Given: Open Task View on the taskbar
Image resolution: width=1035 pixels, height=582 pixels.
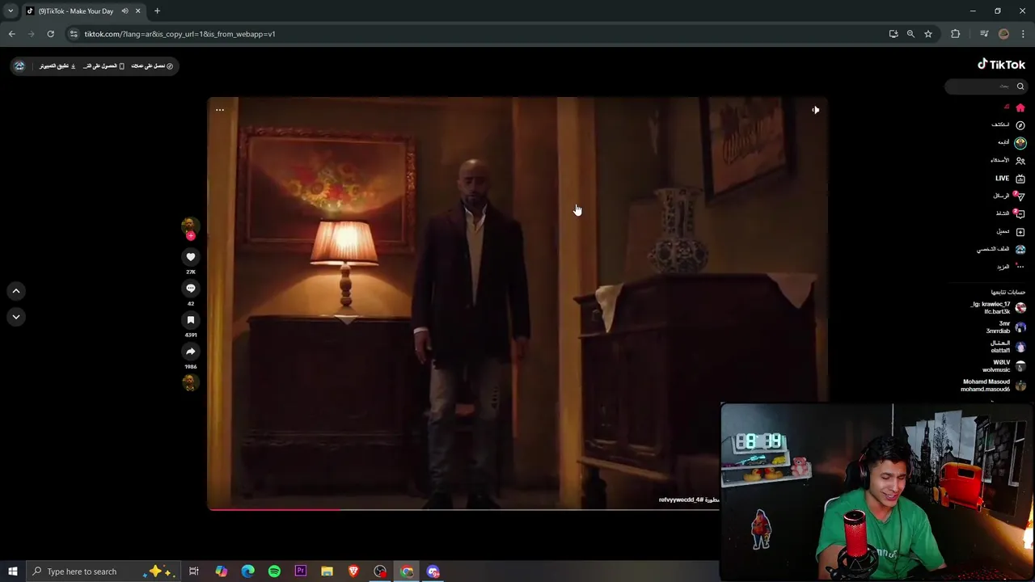Looking at the screenshot, I should pos(194,571).
